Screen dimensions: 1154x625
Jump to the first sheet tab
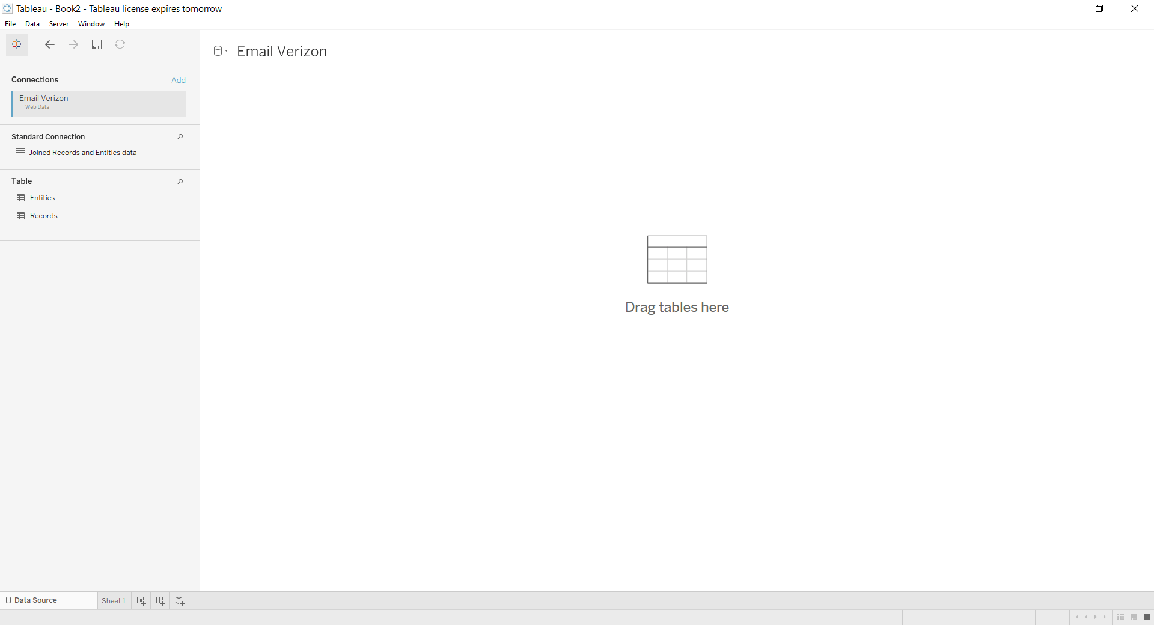coord(1076,617)
